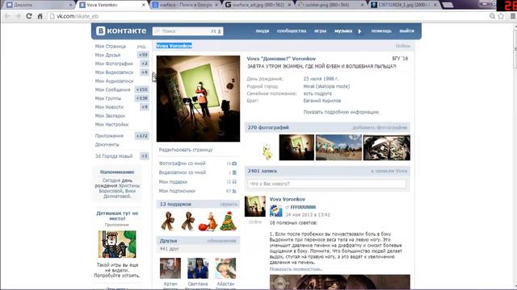Click the zoom magnifier icon in address bar

(492, 16)
